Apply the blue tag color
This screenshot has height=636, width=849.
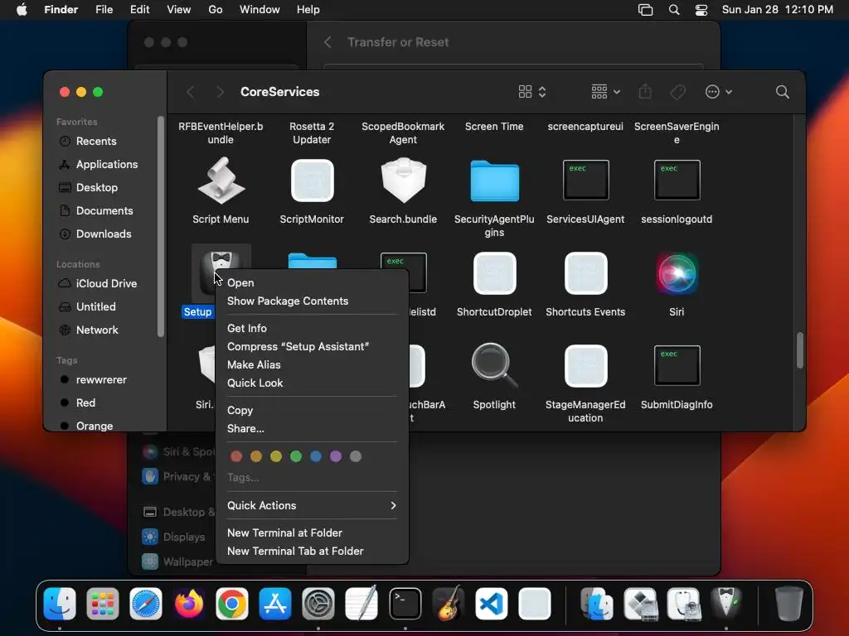tap(316, 456)
